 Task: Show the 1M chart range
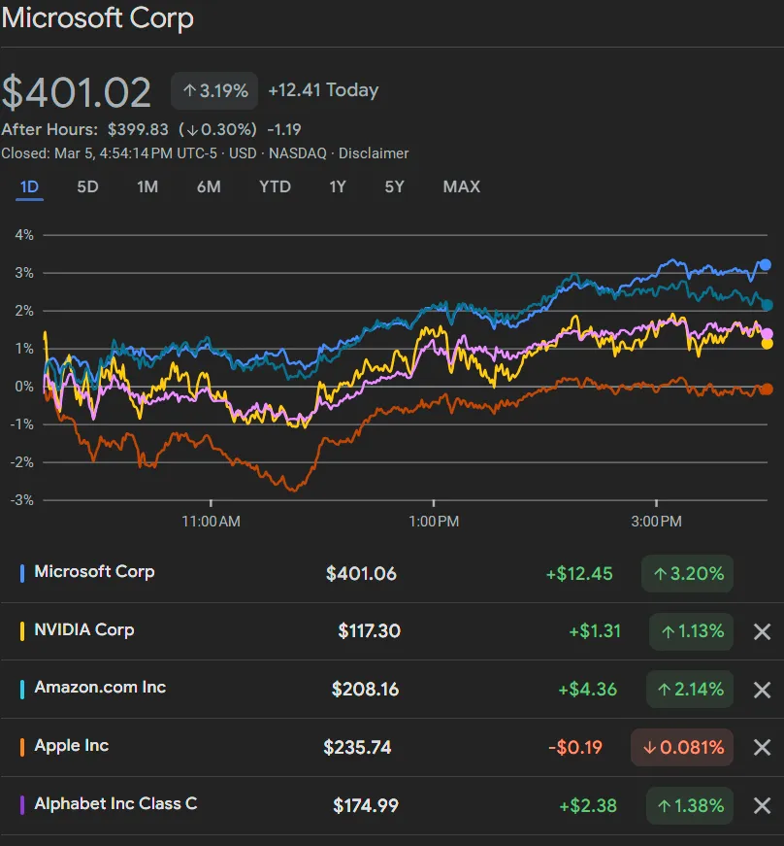147,186
